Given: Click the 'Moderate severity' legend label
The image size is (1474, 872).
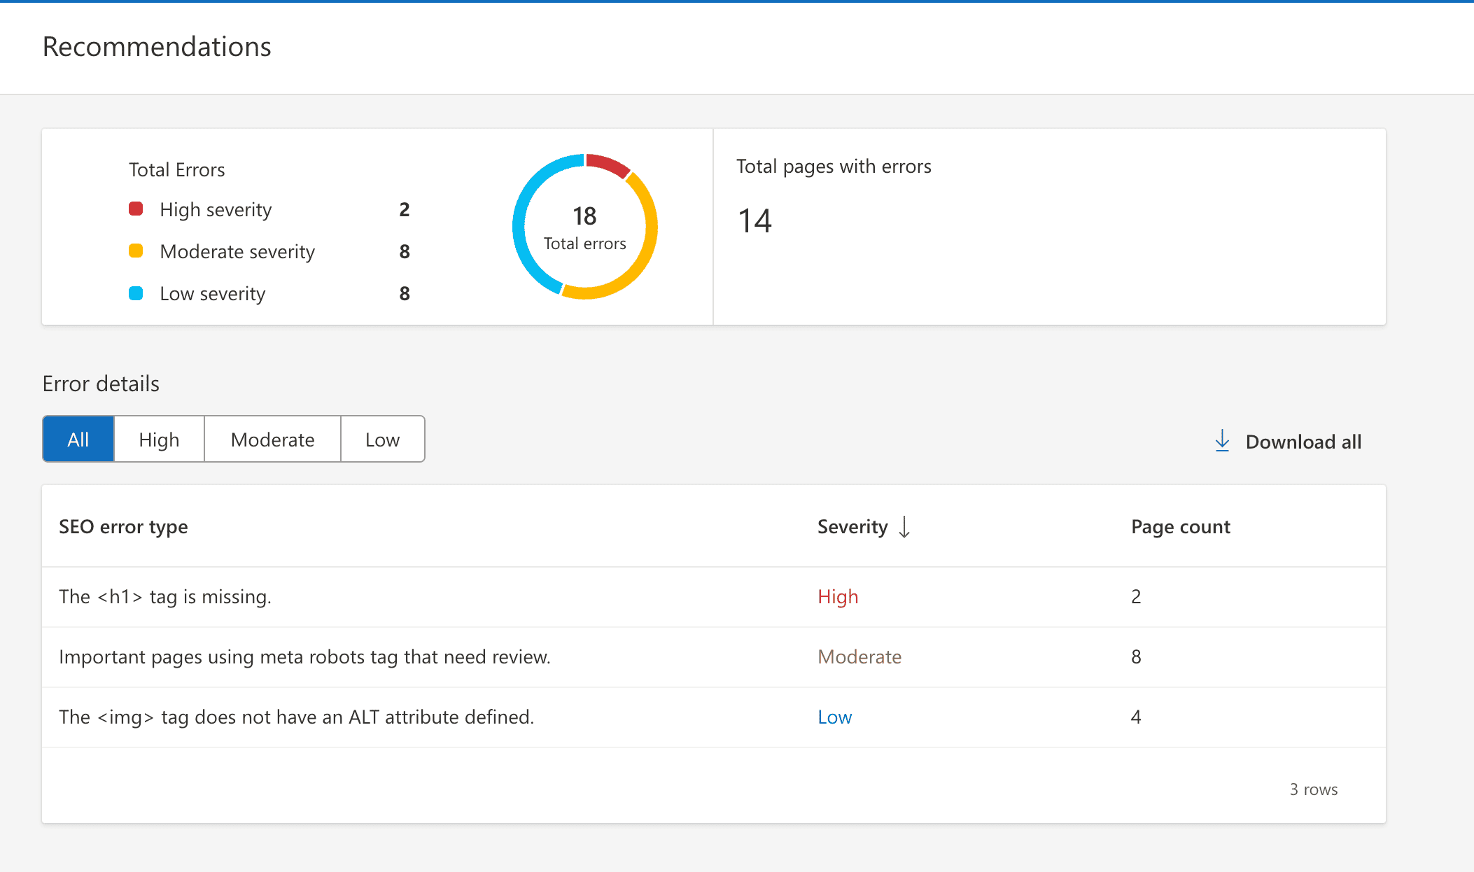Looking at the screenshot, I should click(x=237, y=252).
